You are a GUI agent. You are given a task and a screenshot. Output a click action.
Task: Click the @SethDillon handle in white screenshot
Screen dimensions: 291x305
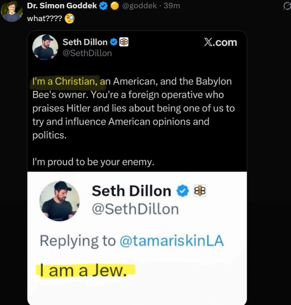tap(135, 210)
